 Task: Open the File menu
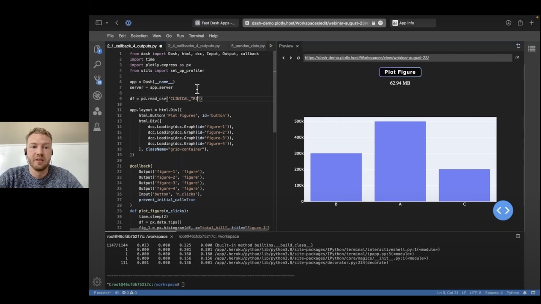point(110,36)
